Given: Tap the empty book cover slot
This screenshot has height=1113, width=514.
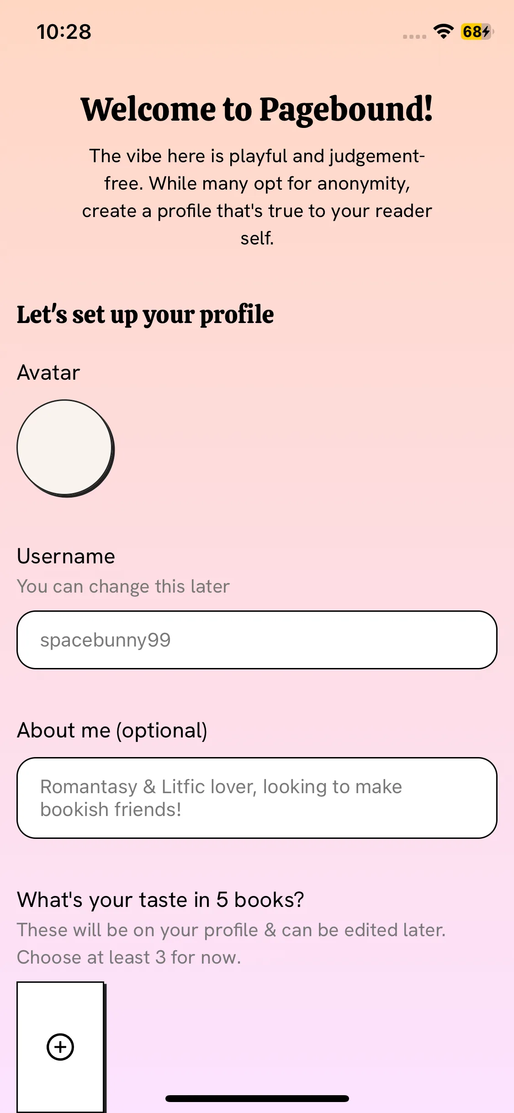Looking at the screenshot, I should 60,1005.
